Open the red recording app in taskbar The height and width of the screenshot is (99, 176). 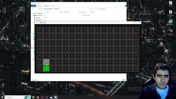(42, 97)
